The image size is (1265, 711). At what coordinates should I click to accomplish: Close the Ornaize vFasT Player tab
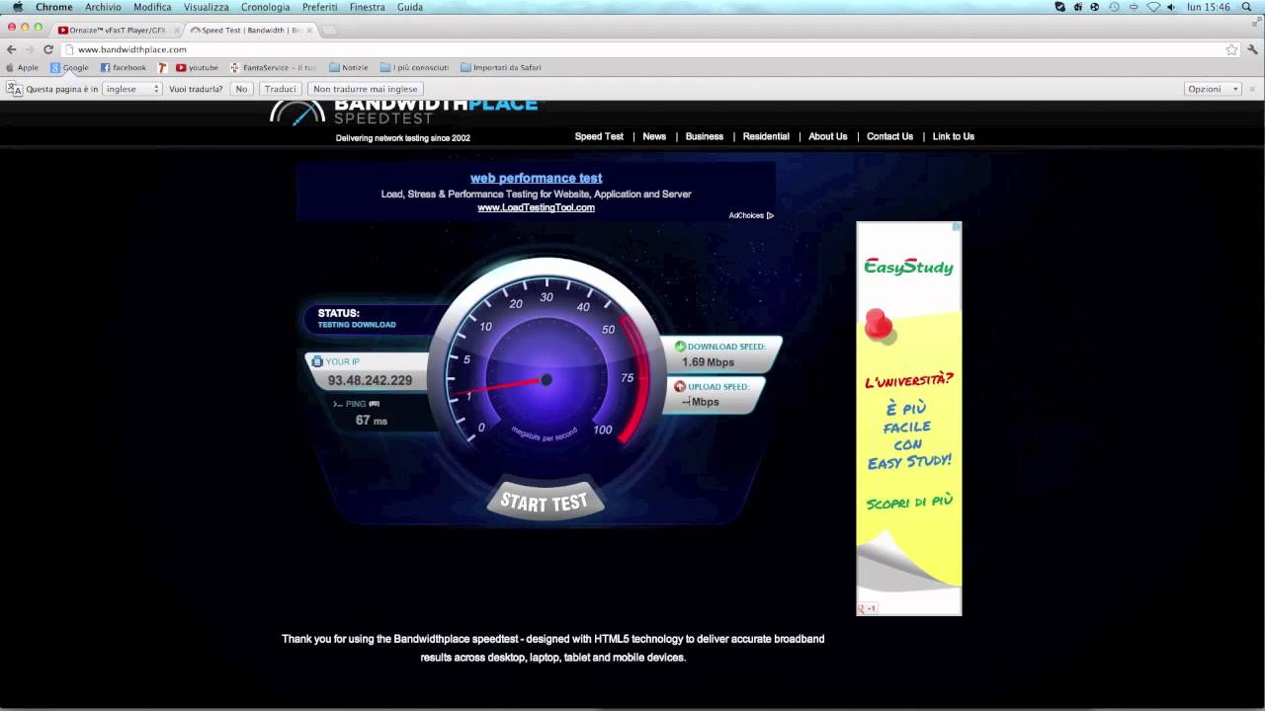coord(176,30)
